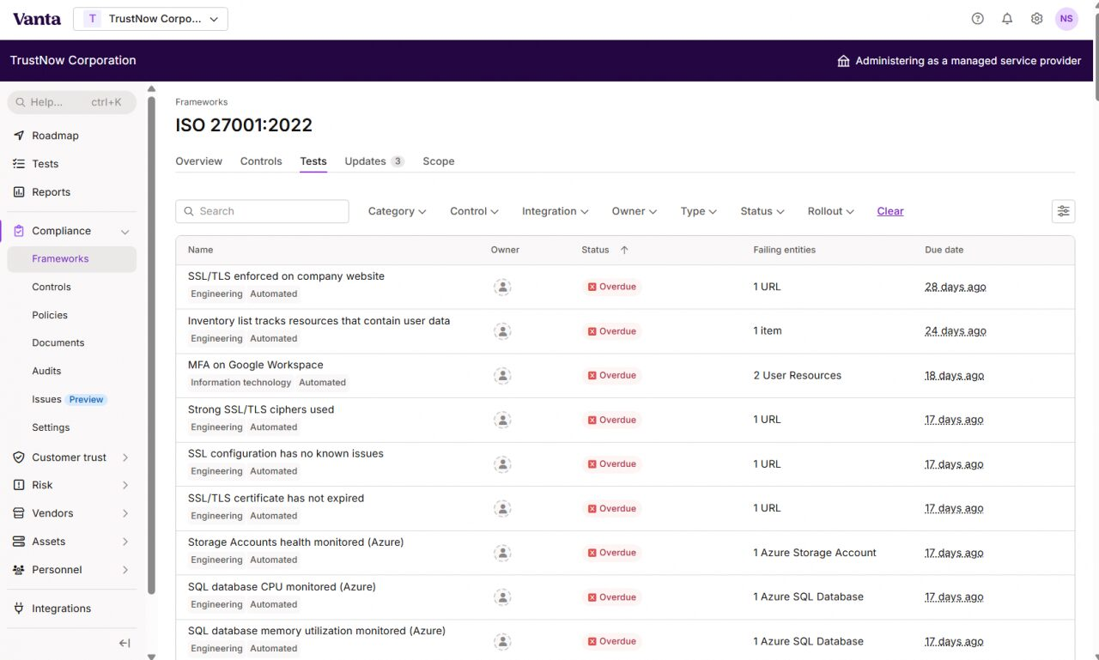Click the owner avatar for MFA on Google Workspace
Image resolution: width=1099 pixels, height=660 pixels.
502,376
